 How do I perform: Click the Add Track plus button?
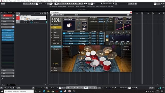click(17, 13)
